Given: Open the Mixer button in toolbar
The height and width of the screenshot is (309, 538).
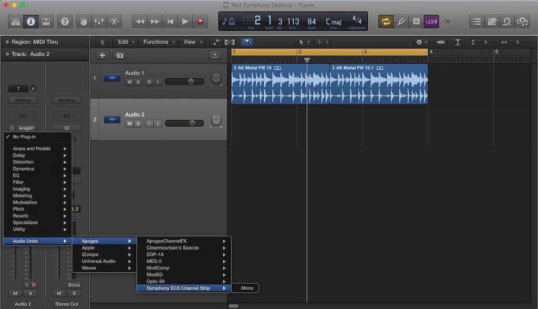Looking at the screenshot, I should pos(98,22).
